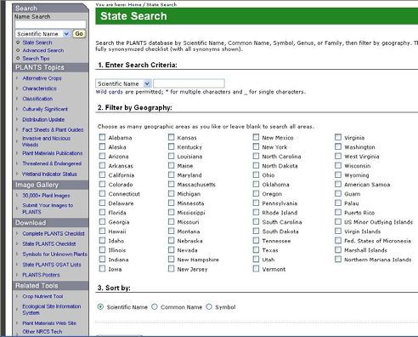Open Plant Materials Publications link

tap(53, 153)
